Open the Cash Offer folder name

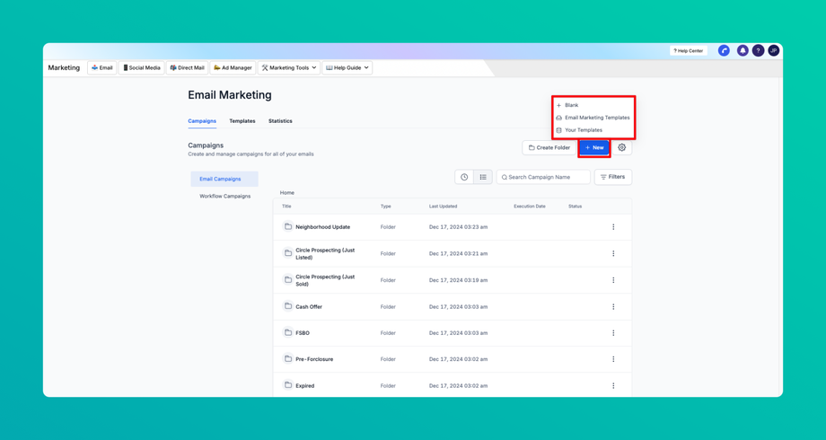(x=309, y=307)
